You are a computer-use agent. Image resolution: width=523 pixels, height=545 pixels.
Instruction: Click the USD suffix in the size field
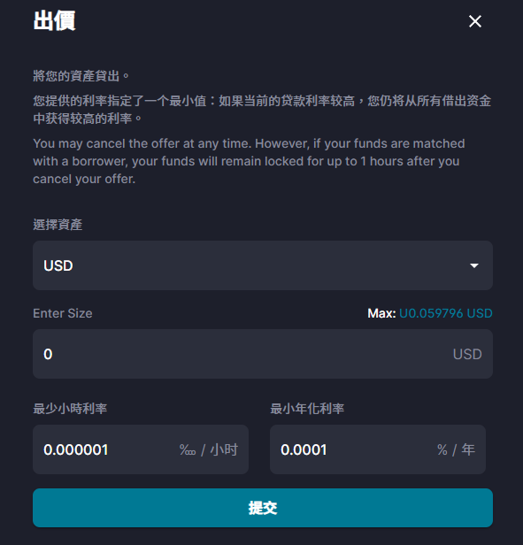tap(467, 354)
